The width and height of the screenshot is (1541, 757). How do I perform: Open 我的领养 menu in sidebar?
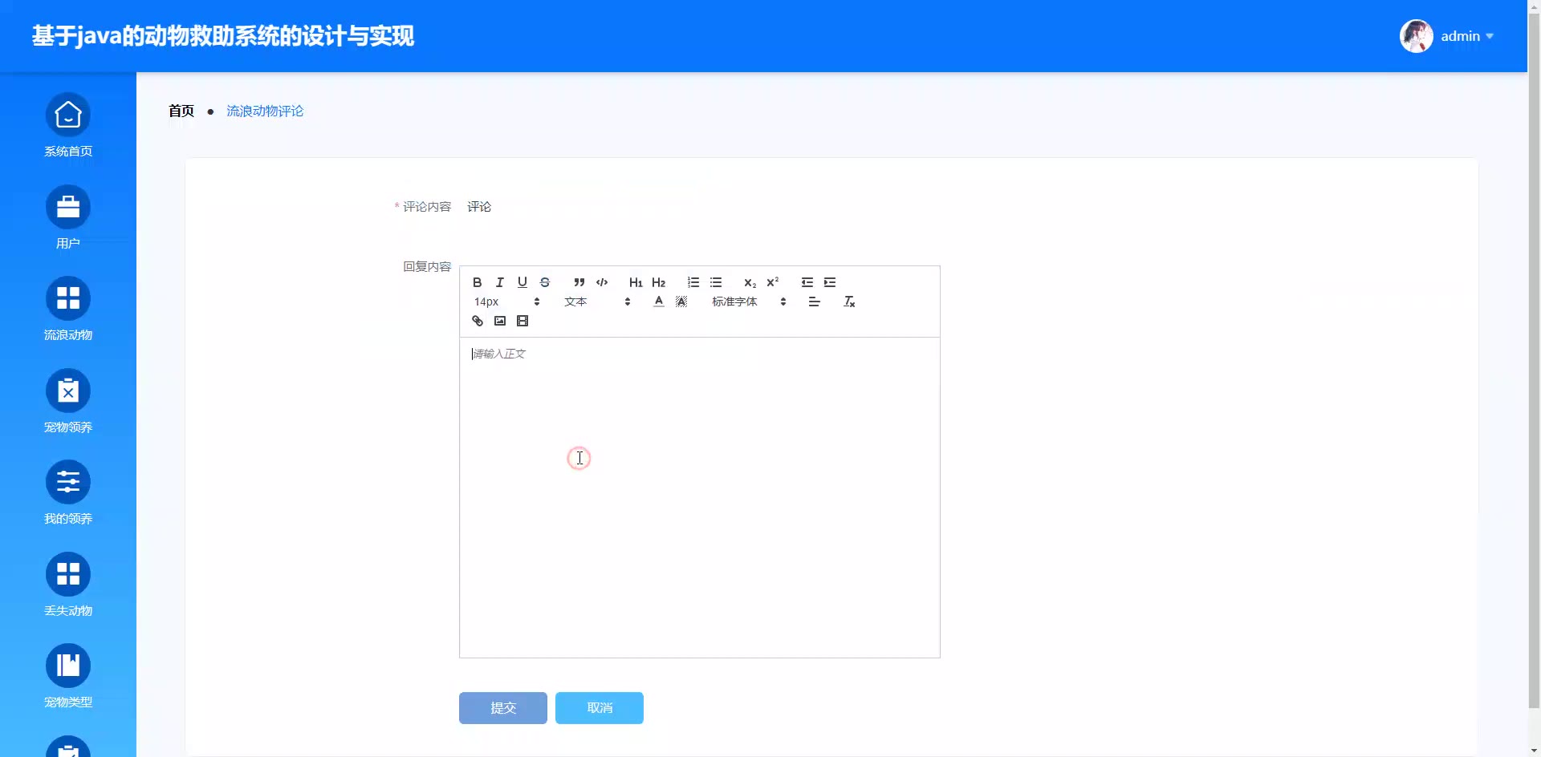click(68, 493)
